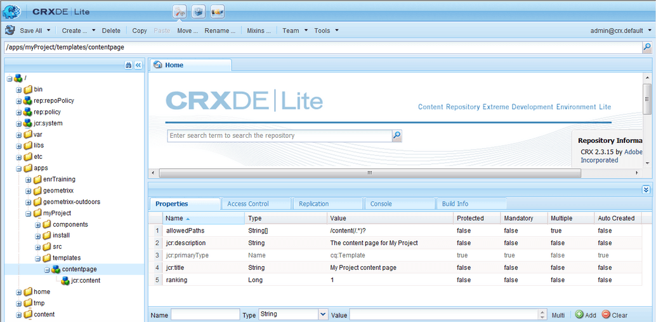Click the green Add icon
Screen dimensions: 656x322
[x=579, y=314]
